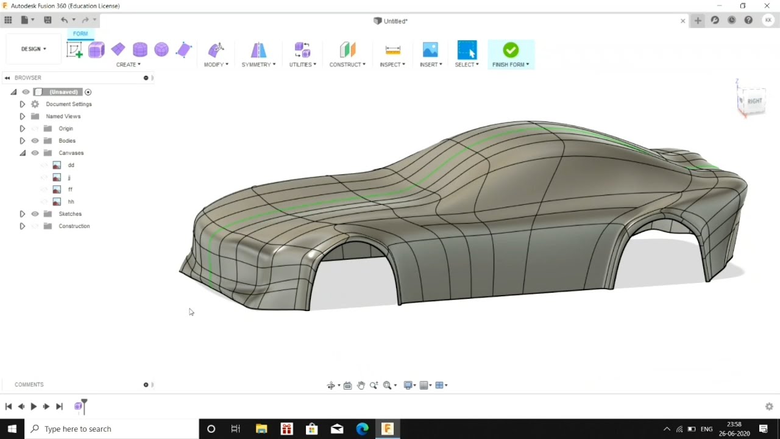780x439 pixels.
Task: Select the Sphere form tool
Action: coord(161,50)
